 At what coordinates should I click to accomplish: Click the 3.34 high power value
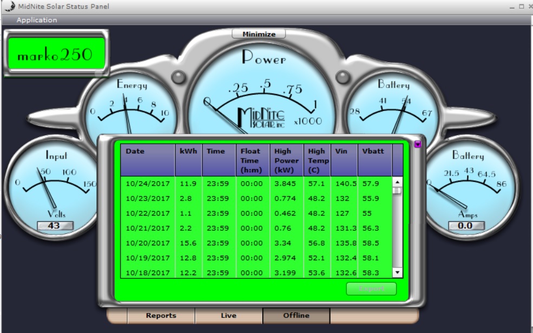(x=282, y=243)
